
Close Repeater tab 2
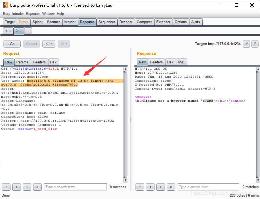(20, 31)
